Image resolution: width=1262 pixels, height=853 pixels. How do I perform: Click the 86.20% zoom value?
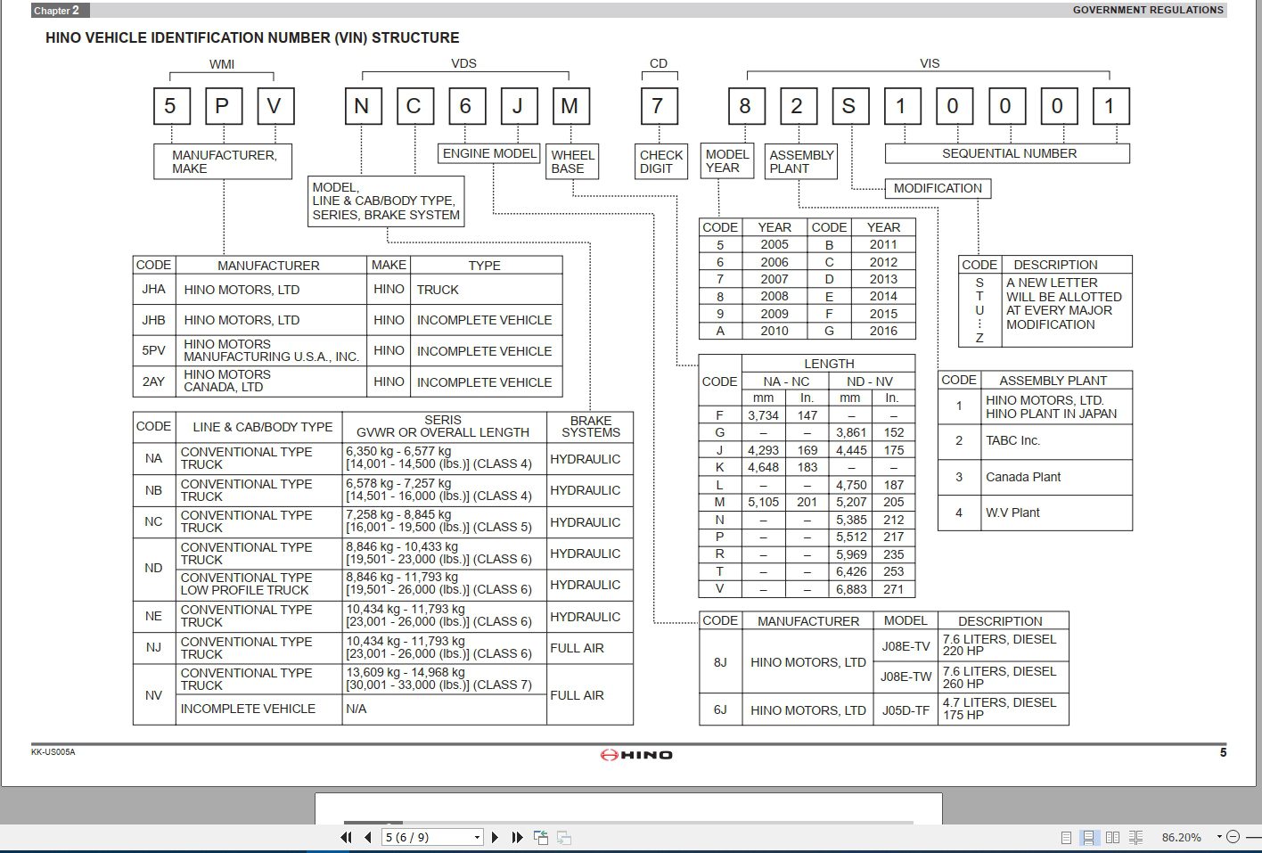1181,837
